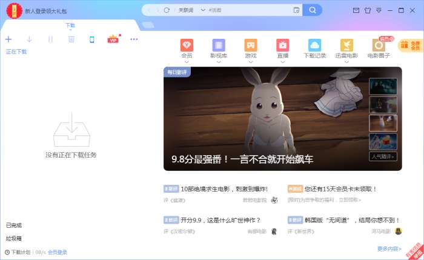
Task: Expand the chevron under 游戏
Action: click(251, 62)
